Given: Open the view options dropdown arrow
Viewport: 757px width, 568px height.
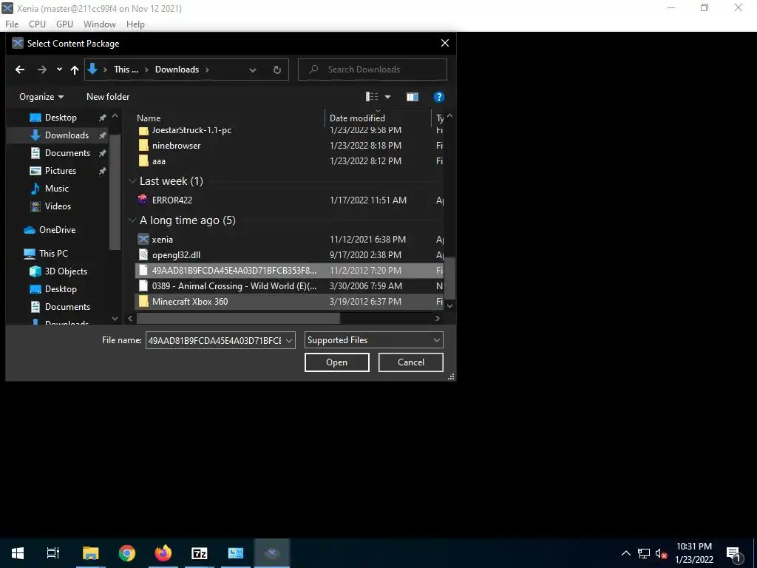Looking at the screenshot, I should pos(387,97).
